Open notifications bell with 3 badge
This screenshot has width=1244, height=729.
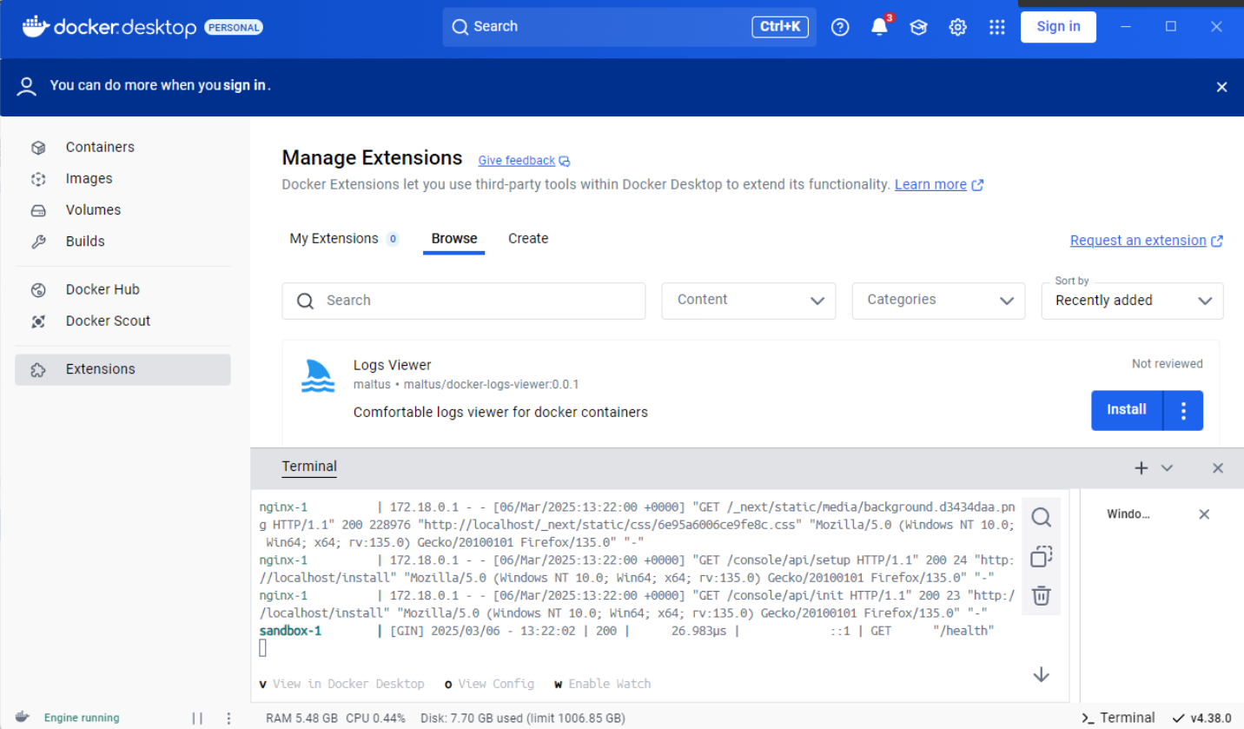click(879, 26)
